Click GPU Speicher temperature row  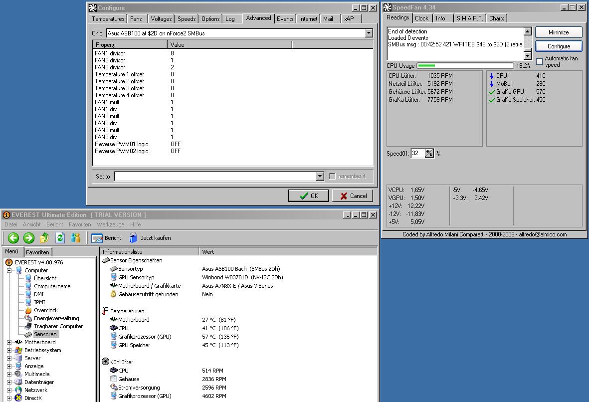(x=239, y=345)
